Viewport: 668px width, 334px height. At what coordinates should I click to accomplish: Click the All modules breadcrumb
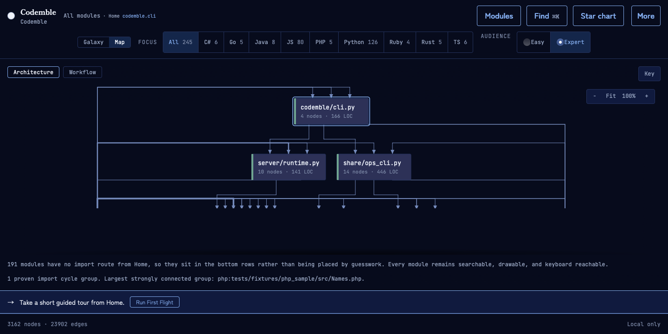tap(82, 16)
